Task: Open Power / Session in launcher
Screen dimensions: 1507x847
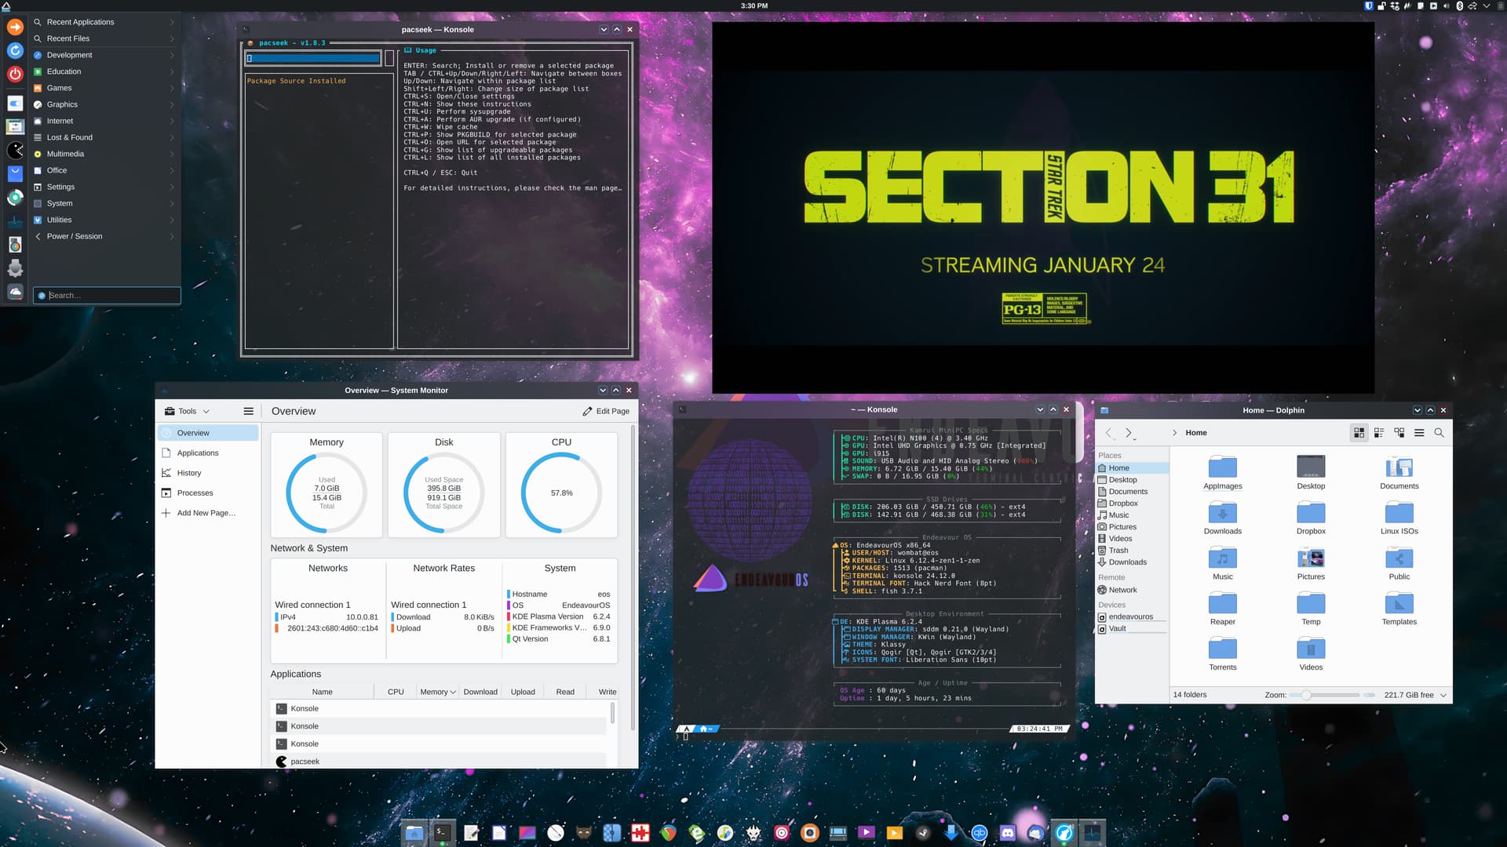Action: (x=104, y=236)
